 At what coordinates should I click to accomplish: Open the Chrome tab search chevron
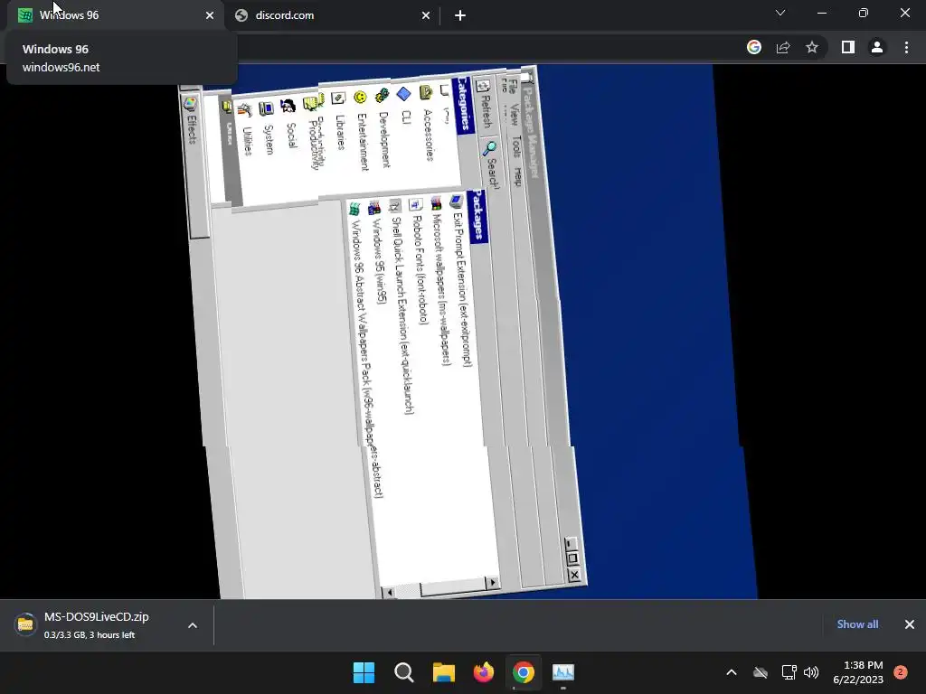[780, 13]
